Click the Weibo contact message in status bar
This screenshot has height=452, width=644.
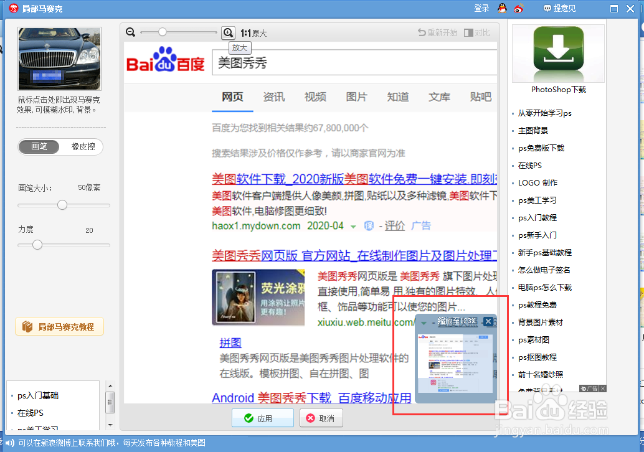point(111,443)
